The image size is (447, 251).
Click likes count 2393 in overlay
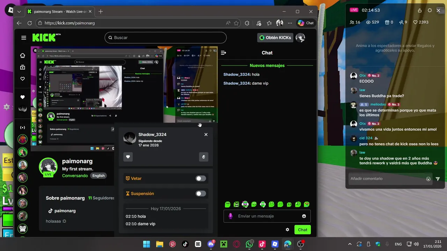(421, 22)
